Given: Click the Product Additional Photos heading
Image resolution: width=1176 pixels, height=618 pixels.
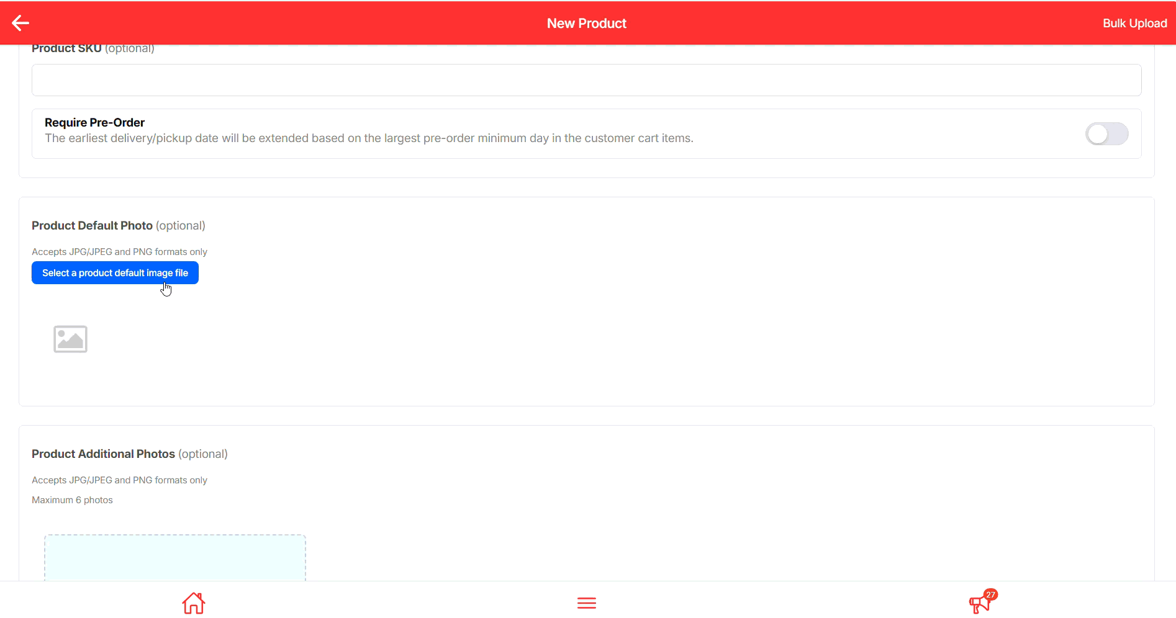Looking at the screenshot, I should pos(103,454).
